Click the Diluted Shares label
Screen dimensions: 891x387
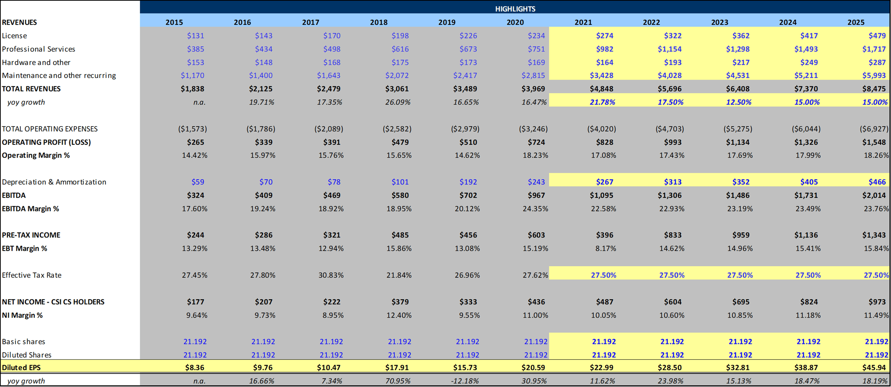pyautogui.click(x=27, y=355)
